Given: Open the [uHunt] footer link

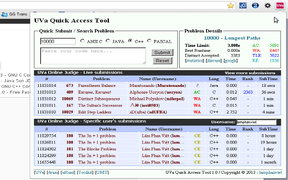Looking at the screenshot, I should point(68,172).
